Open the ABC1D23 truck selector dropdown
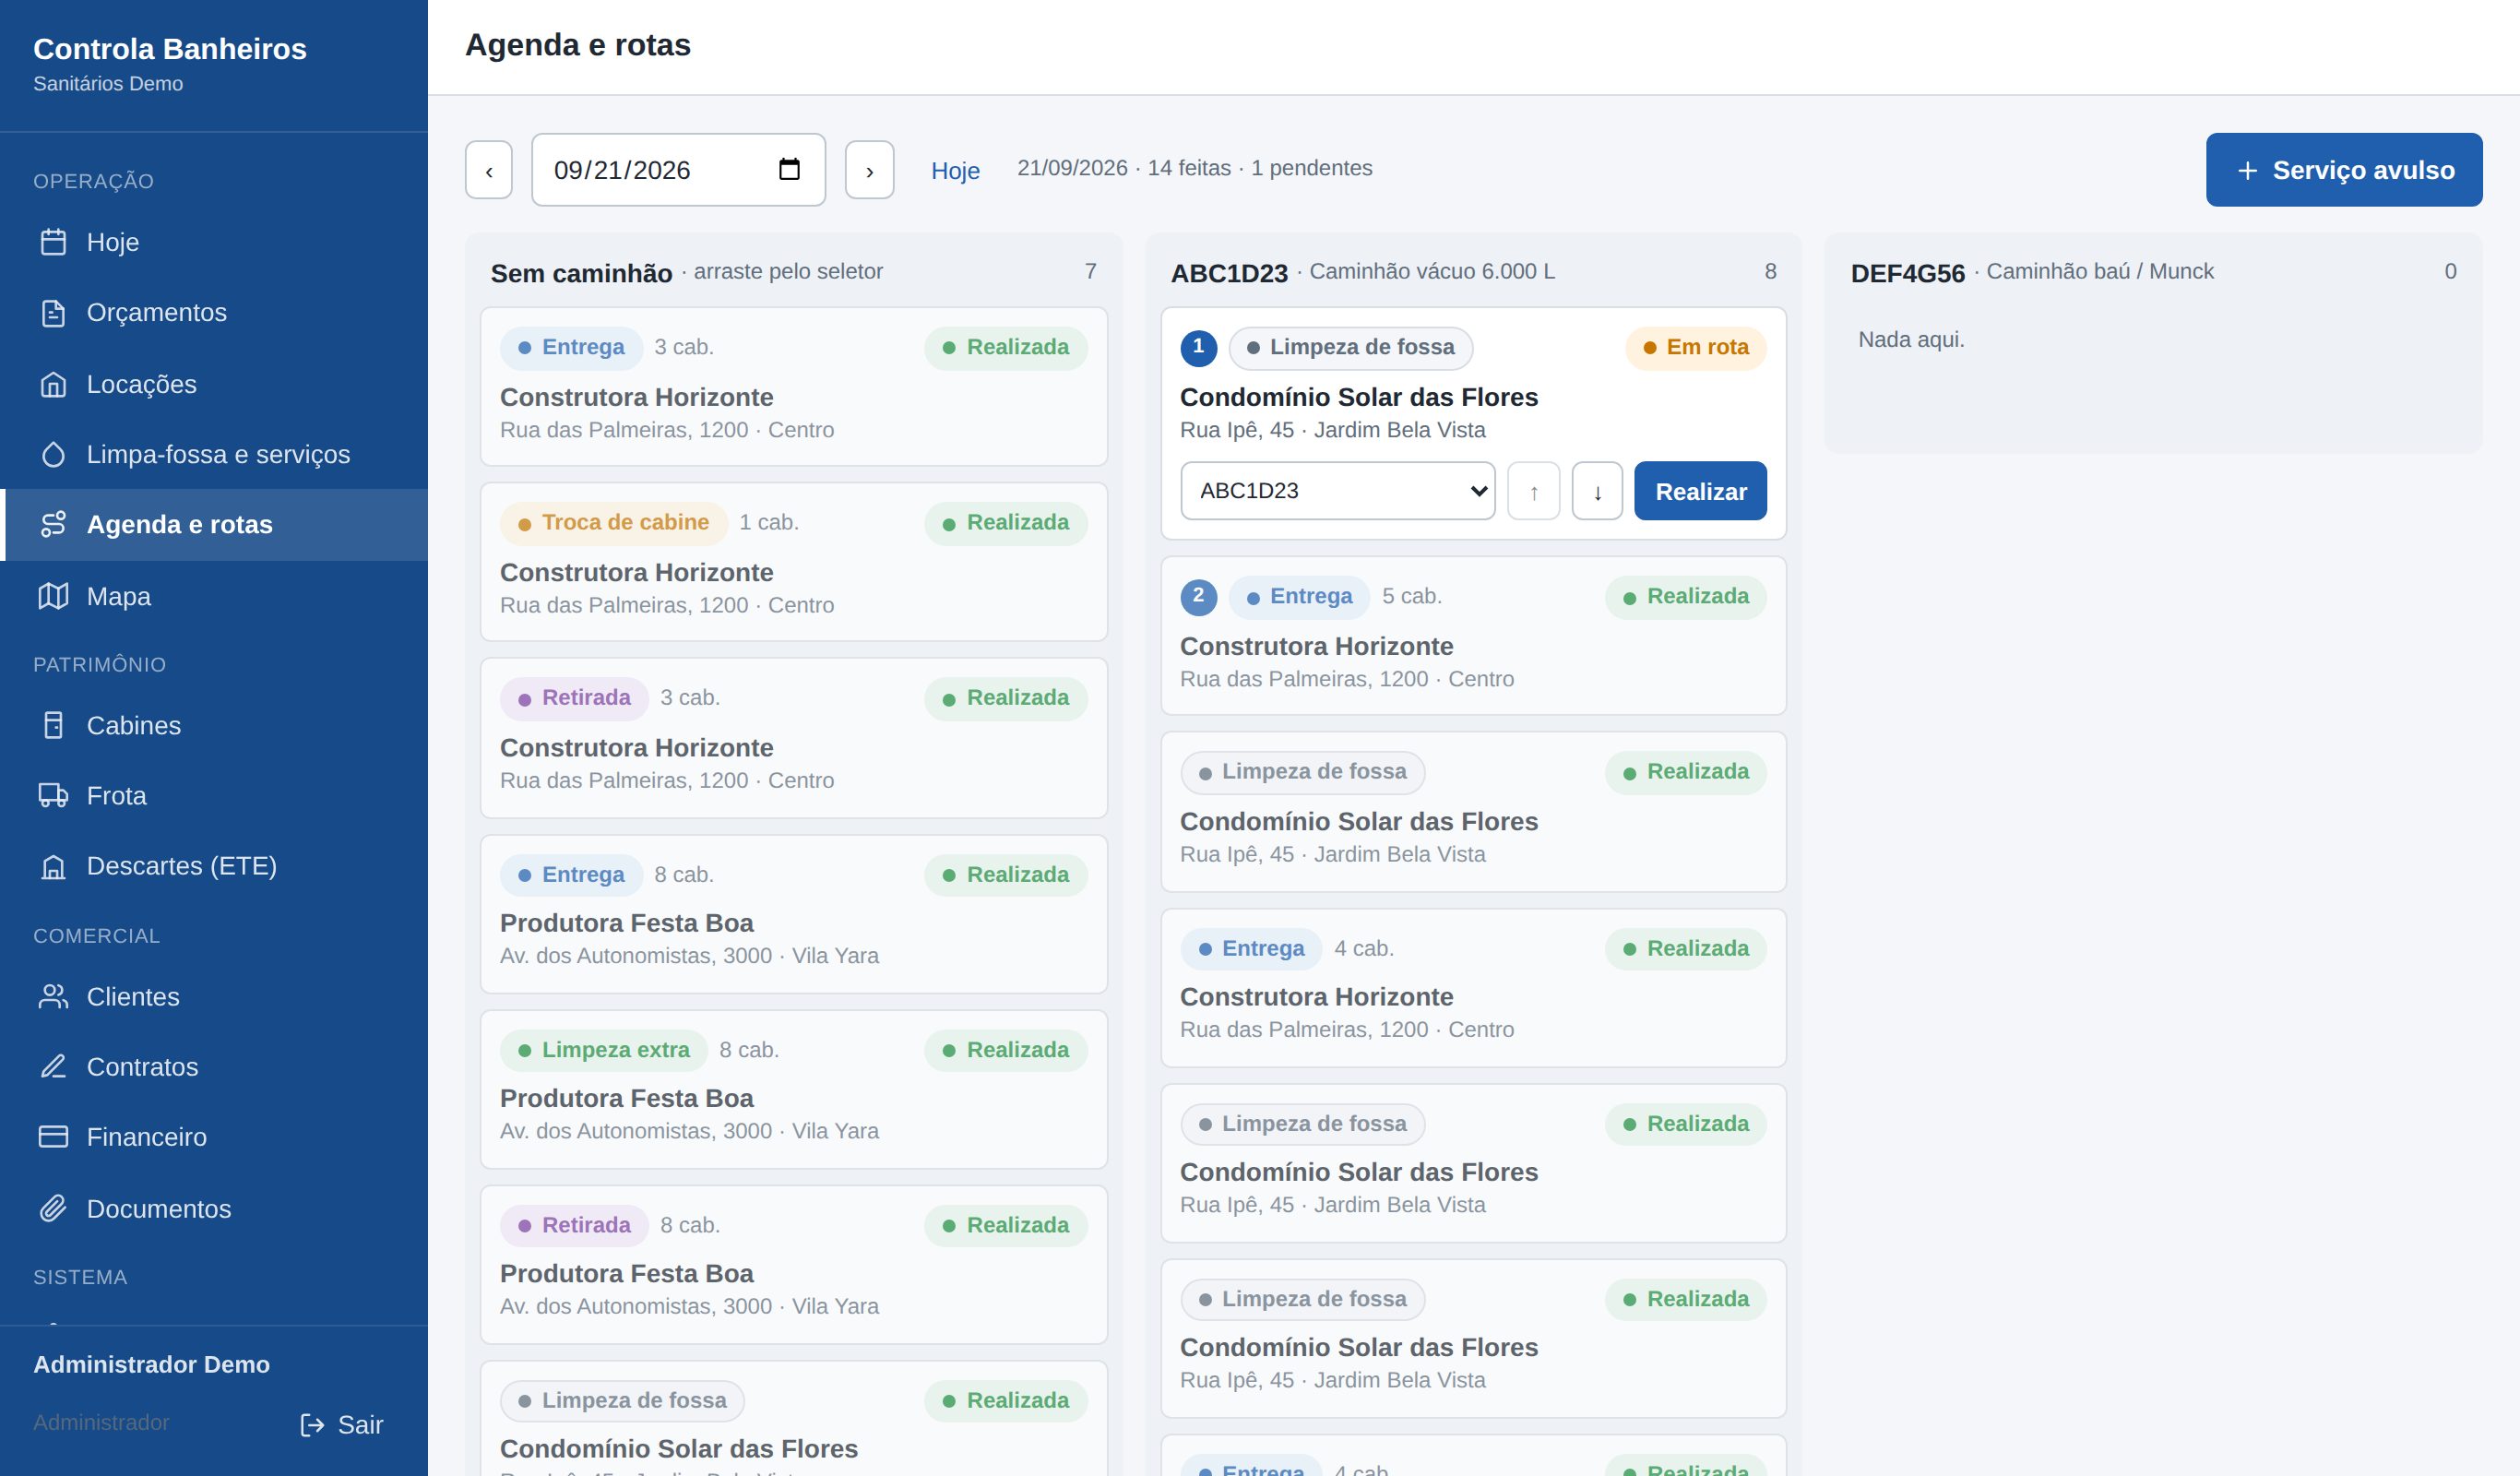Image resolution: width=2520 pixels, height=1476 pixels. 1337,491
